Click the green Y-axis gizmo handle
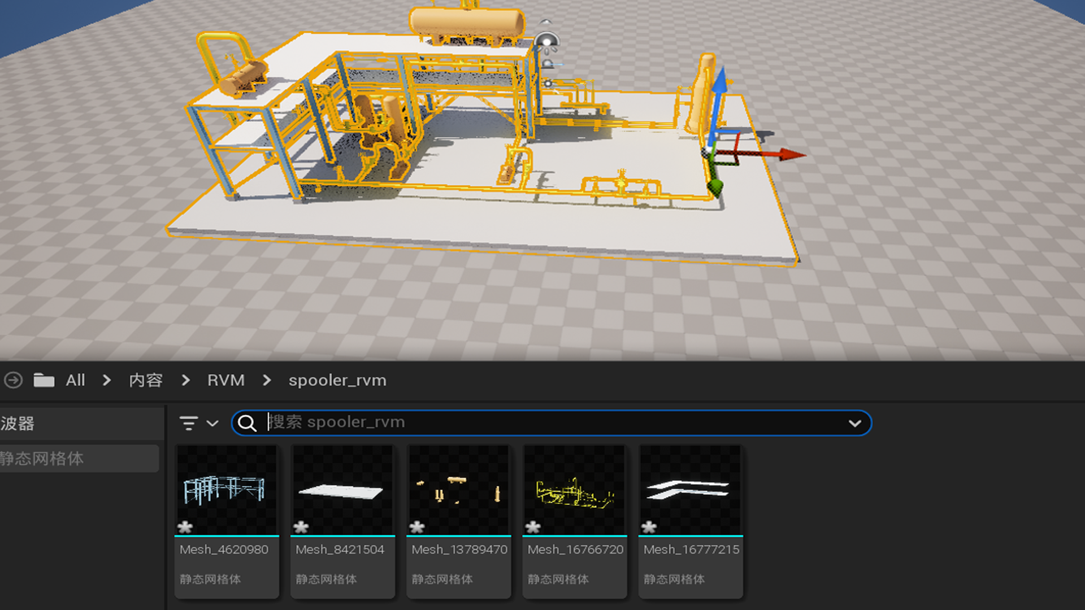Viewport: 1085px width, 610px height. [715, 187]
